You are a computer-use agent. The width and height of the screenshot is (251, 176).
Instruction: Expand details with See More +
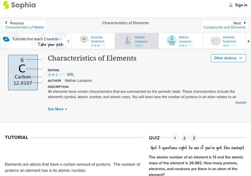coord(57,109)
